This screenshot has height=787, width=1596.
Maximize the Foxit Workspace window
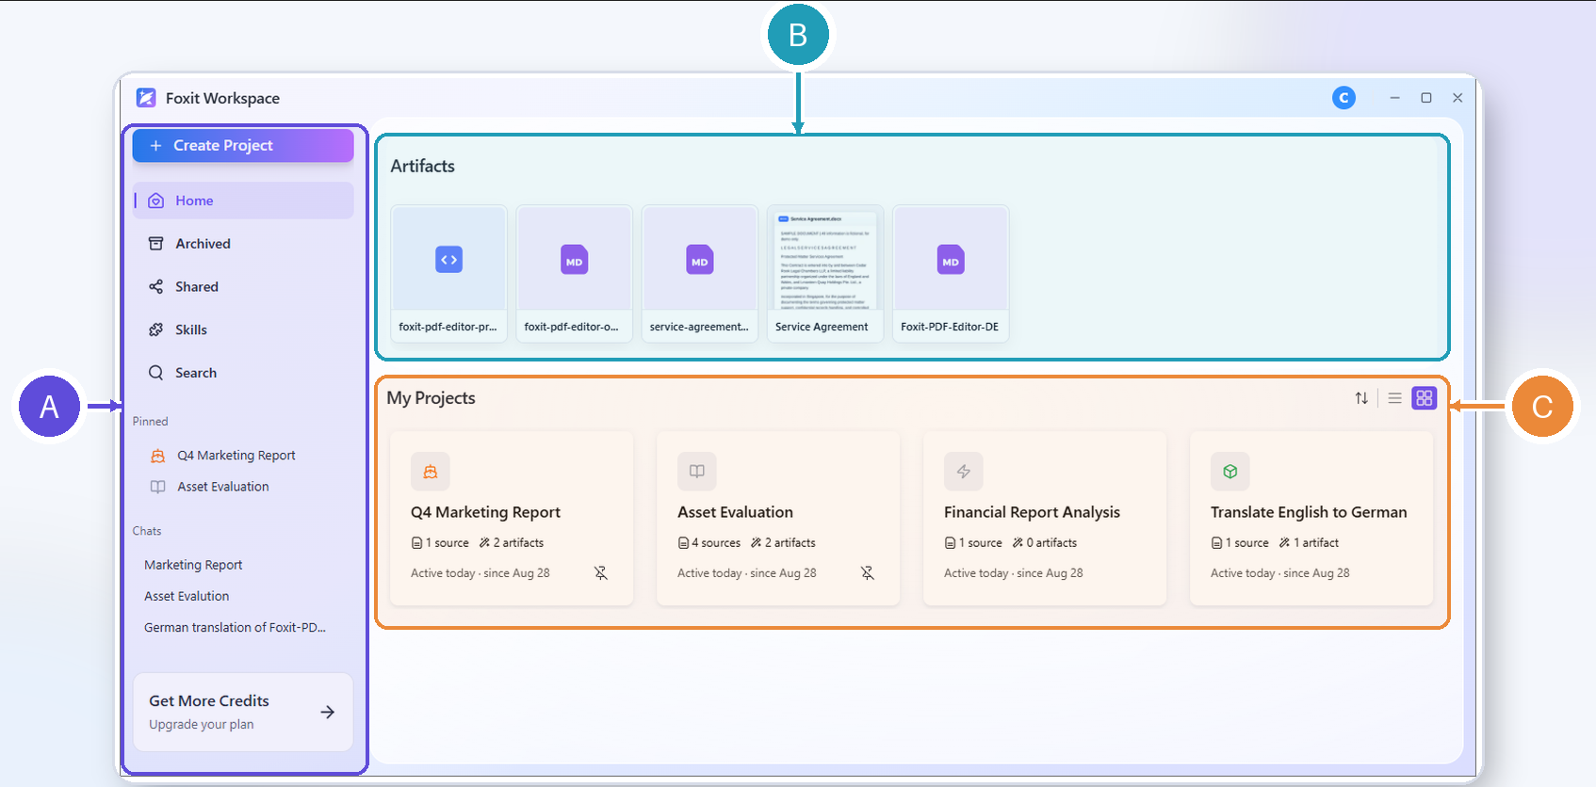(1426, 98)
